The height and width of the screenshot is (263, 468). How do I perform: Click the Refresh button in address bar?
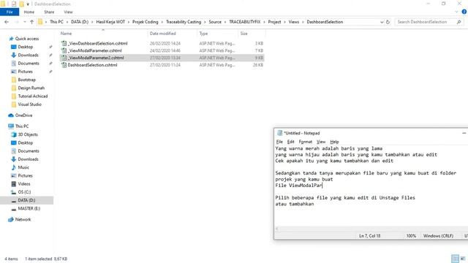tap(388, 22)
